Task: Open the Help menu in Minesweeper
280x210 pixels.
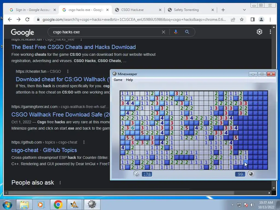Action: 129,80
